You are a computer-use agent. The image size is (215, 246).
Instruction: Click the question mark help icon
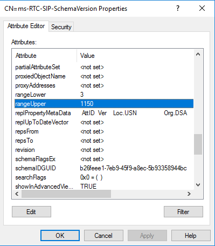178,8
